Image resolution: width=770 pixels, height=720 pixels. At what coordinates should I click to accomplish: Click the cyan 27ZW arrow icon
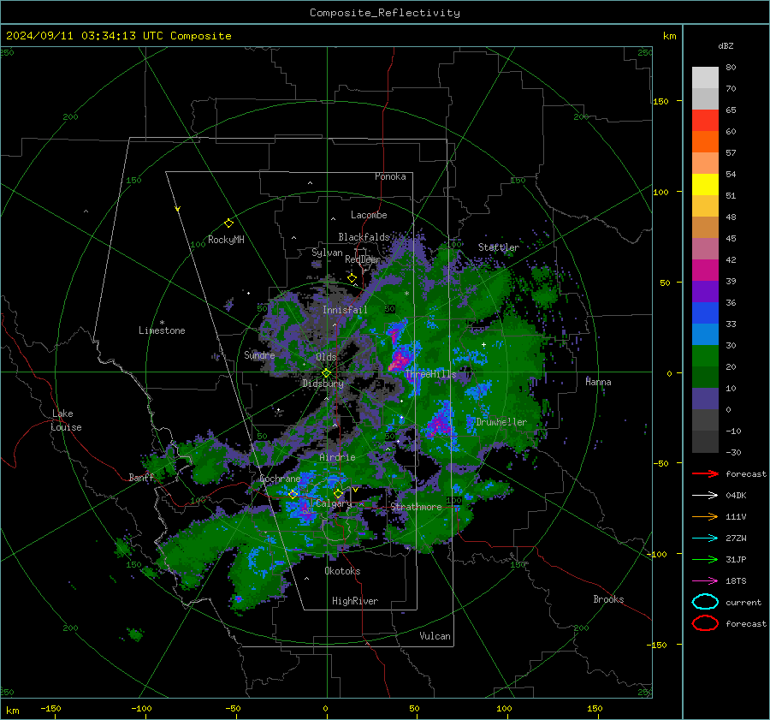point(705,538)
